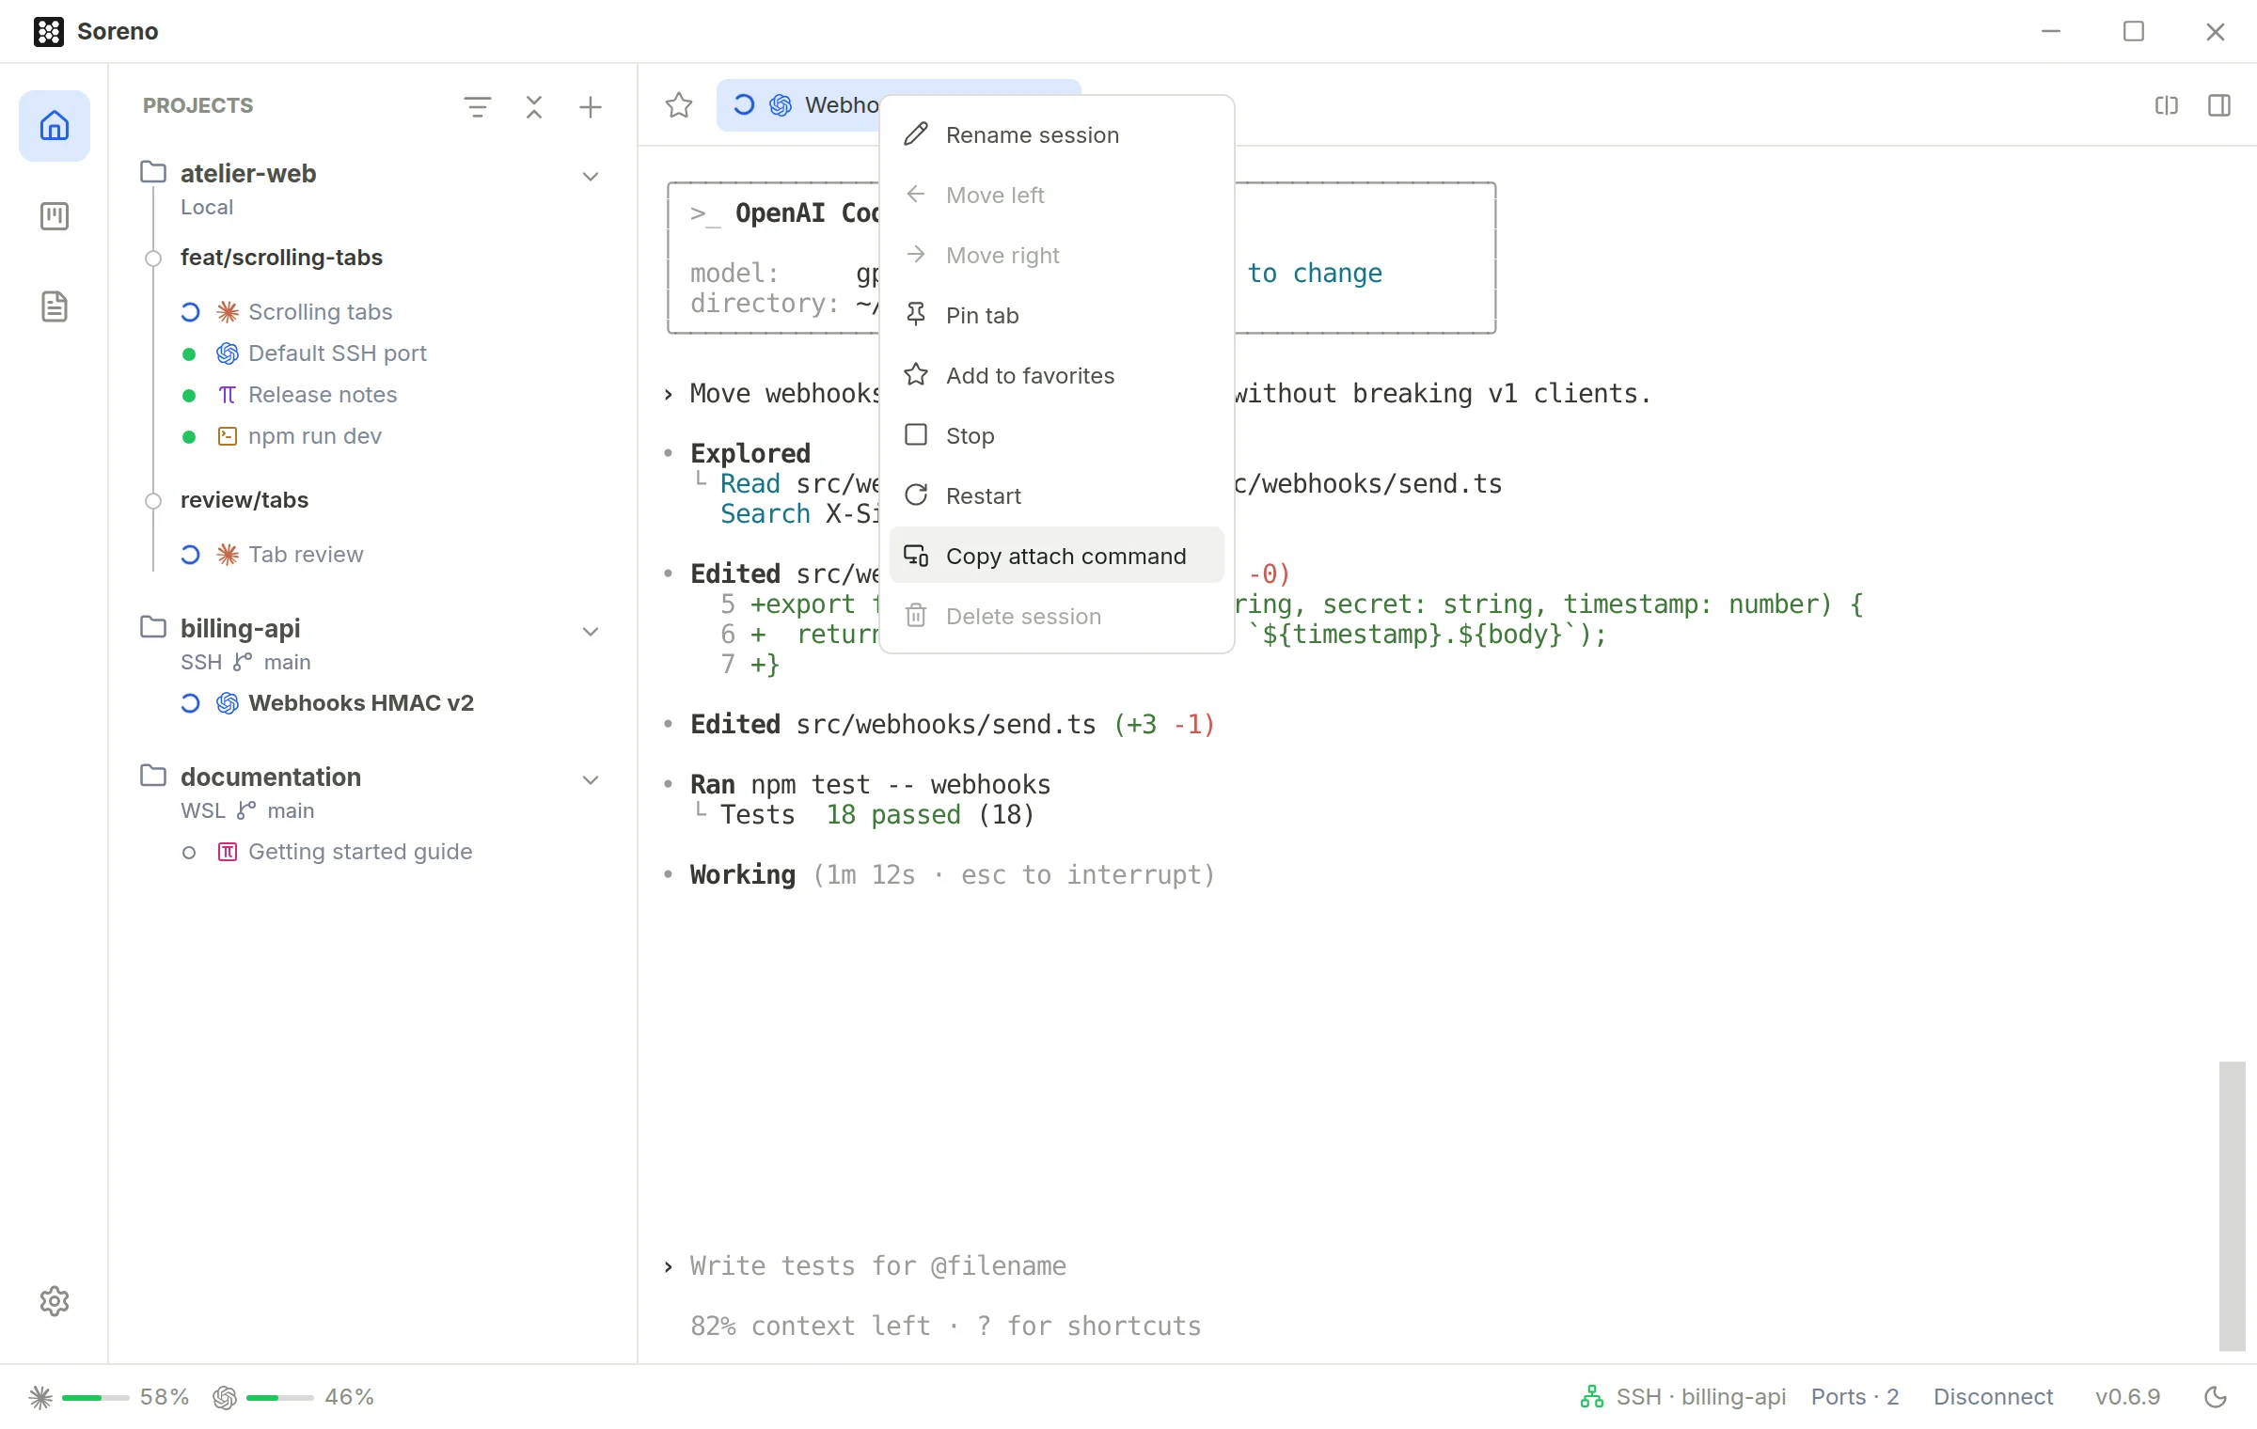The image size is (2257, 1429).
Task: Click the terminal vertical scrollbar
Action: [x=2232, y=1205]
